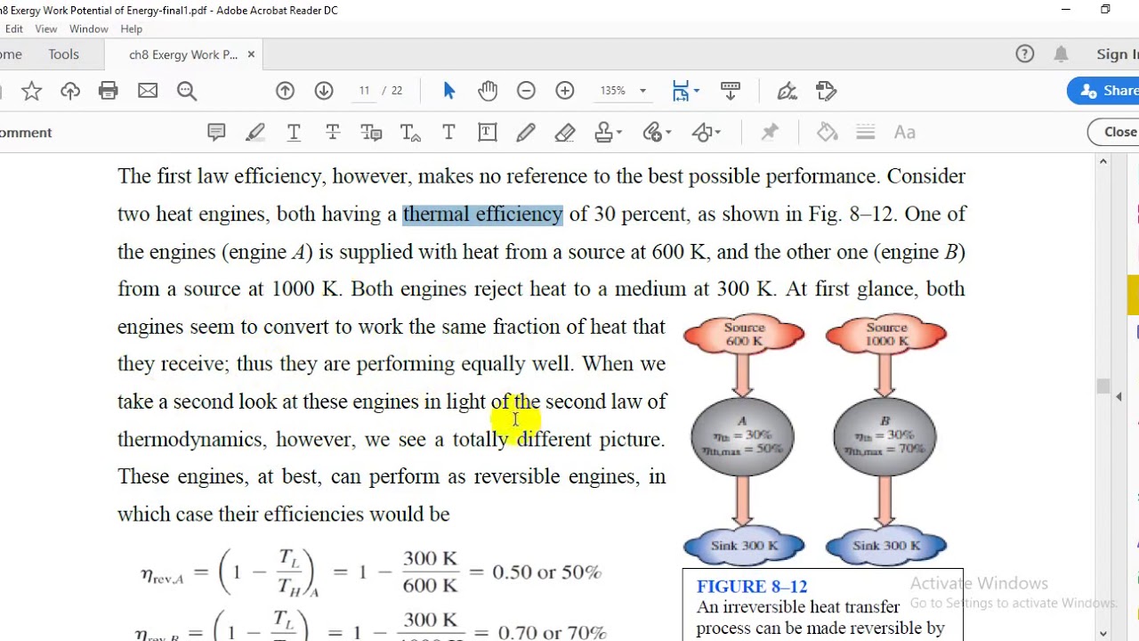Expand the stamp tool dropdown arrow
Screen dimensions: 1139x641
pyautogui.click(x=618, y=133)
